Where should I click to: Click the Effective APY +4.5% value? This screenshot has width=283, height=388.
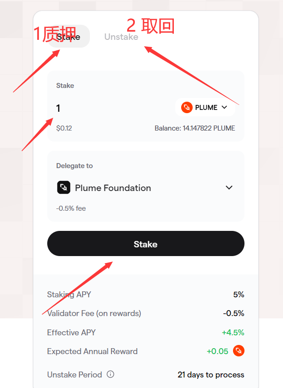[233, 332]
